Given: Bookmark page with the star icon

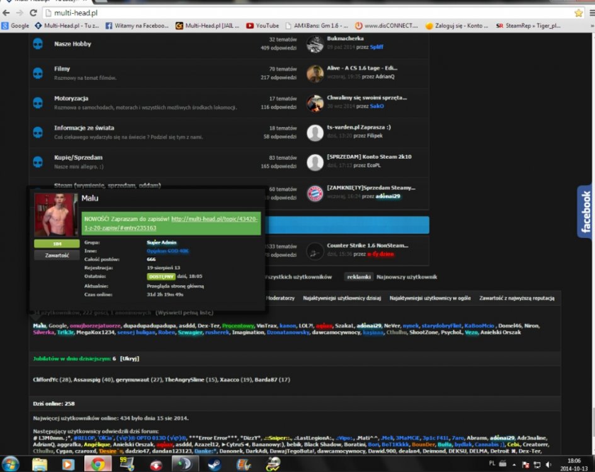Looking at the screenshot, I should click(x=578, y=13).
